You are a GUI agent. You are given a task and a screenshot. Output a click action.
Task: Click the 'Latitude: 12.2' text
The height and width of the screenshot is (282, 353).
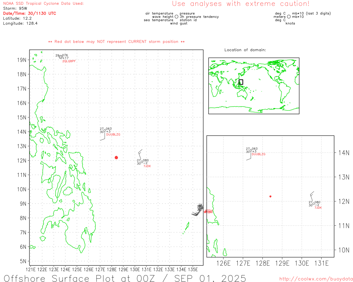coord(17,18)
